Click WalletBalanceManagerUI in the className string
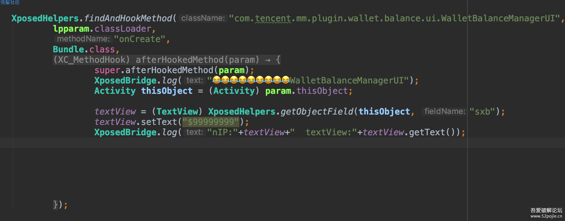 click(x=498, y=18)
